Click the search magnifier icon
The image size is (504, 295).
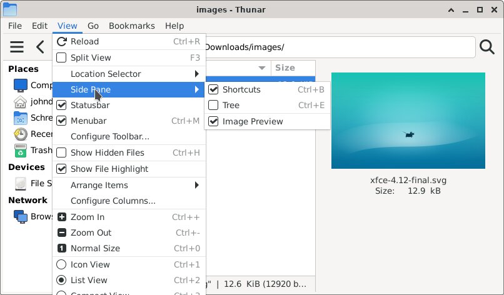pos(486,47)
